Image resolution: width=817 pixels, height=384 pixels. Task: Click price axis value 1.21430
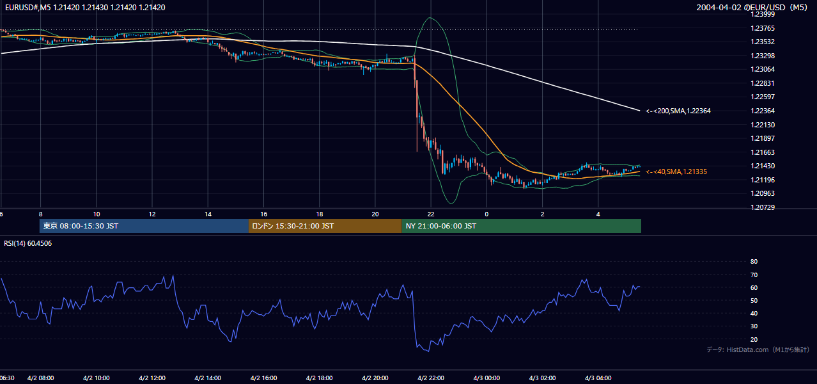763,166
